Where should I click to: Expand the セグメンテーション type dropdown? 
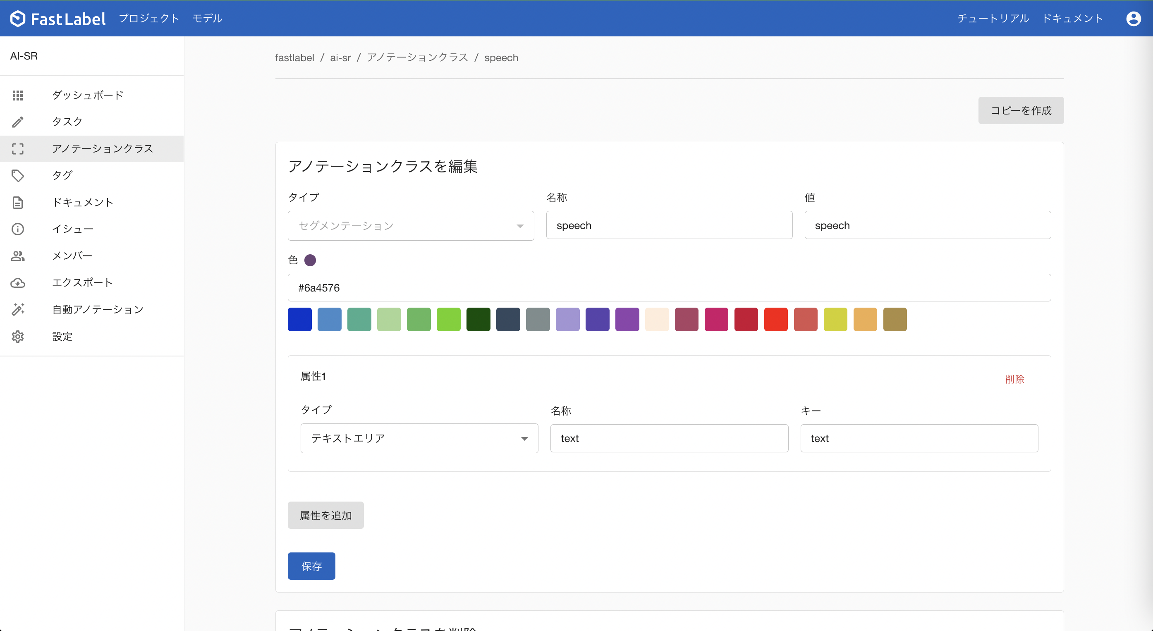coord(410,225)
